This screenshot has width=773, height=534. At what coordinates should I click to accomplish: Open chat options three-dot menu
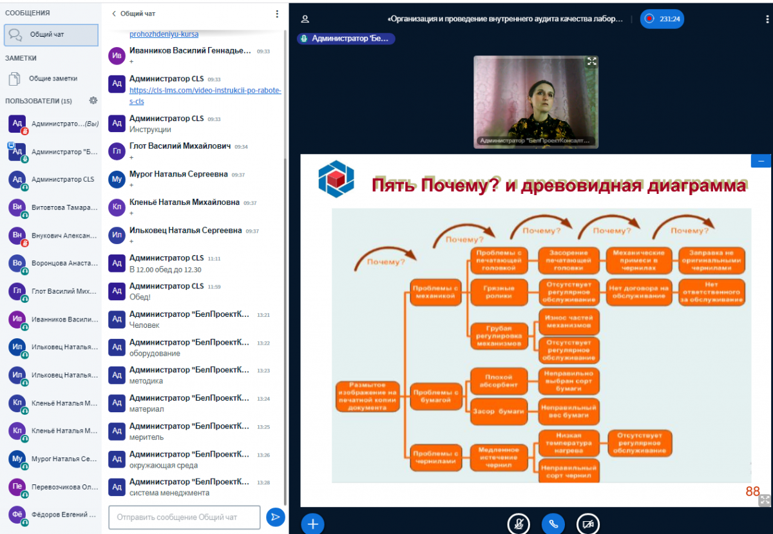coord(277,14)
